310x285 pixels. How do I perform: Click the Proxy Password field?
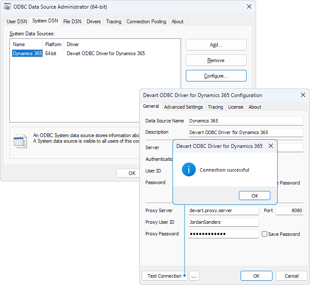224,234
